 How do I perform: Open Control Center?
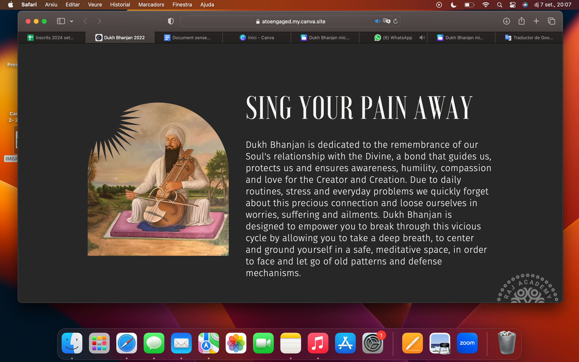(x=513, y=5)
